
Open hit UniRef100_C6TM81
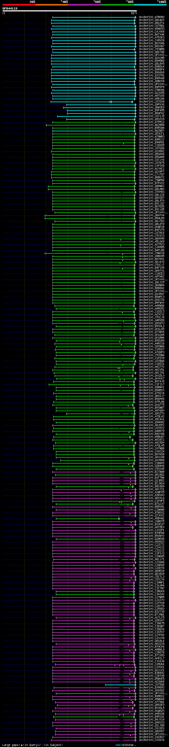[151, 26]
